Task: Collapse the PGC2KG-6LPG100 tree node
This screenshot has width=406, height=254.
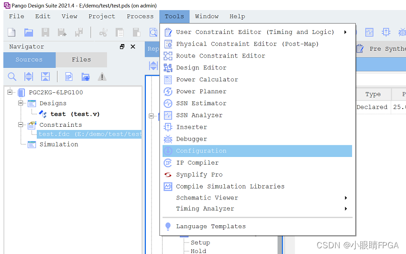Action: pos(10,92)
